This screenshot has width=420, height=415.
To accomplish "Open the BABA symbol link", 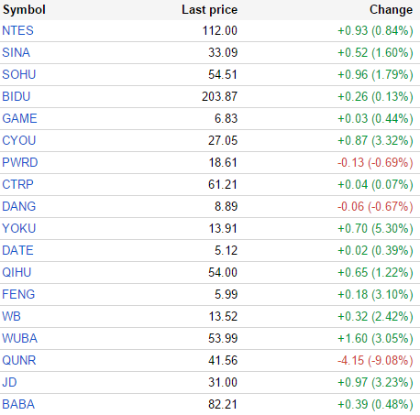I will pos(18,404).
